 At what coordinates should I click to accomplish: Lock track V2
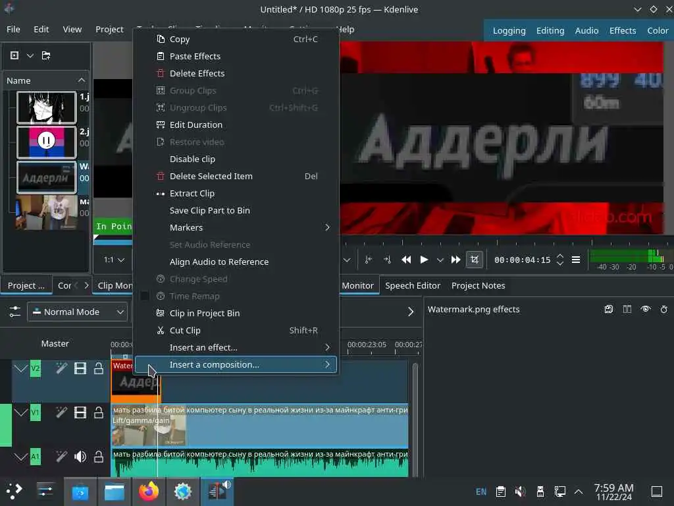tap(99, 368)
